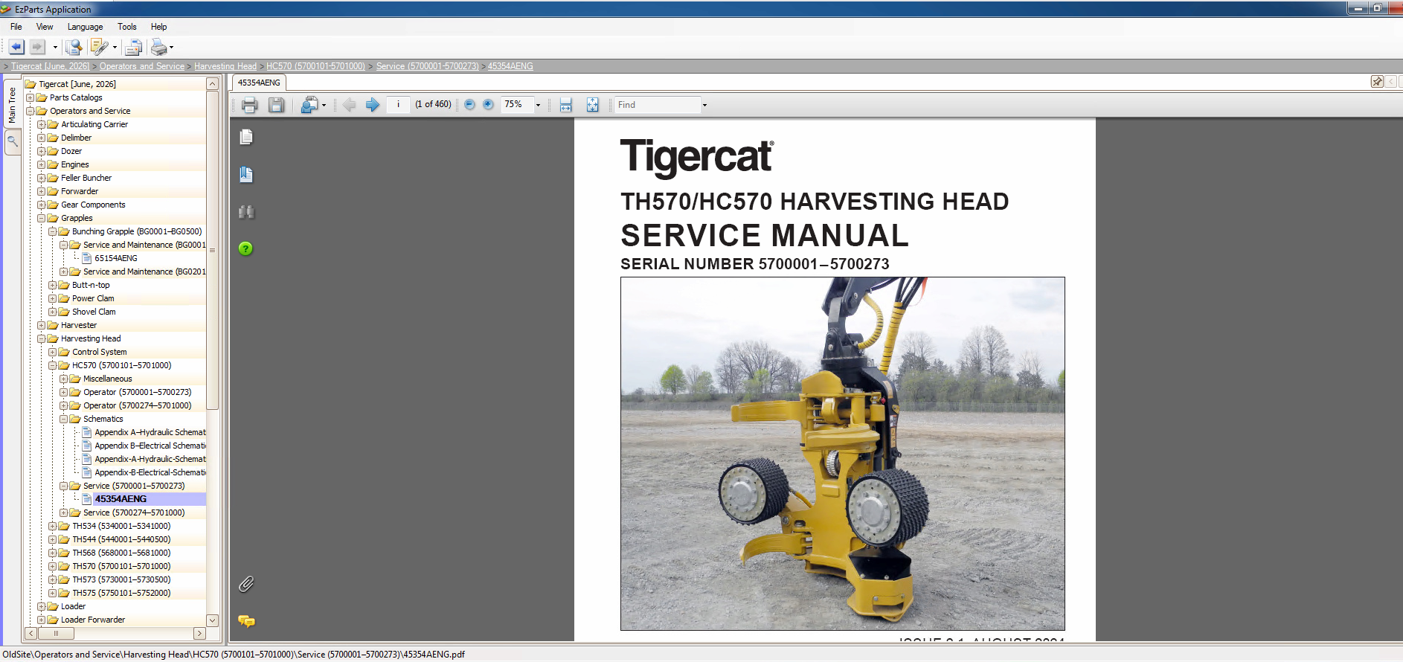
Task: Click the fit-width page icon
Action: [x=566, y=105]
